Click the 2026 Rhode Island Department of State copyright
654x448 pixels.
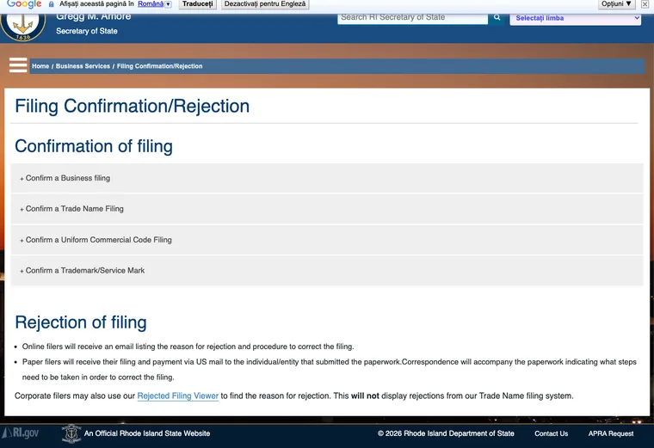[446, 433]
